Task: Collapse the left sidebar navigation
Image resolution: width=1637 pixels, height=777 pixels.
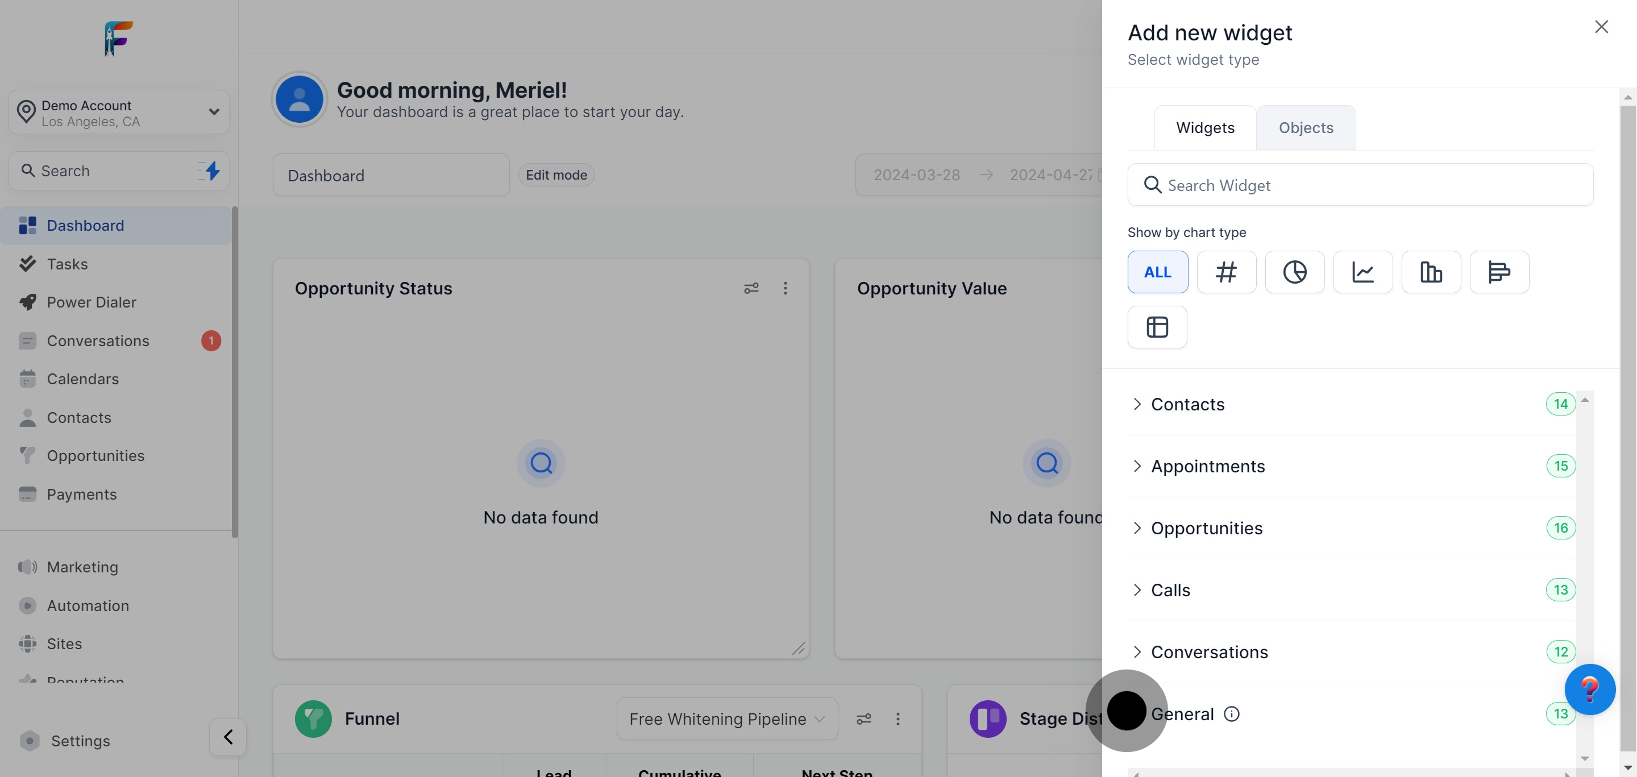Action: [x=227, y=737]
